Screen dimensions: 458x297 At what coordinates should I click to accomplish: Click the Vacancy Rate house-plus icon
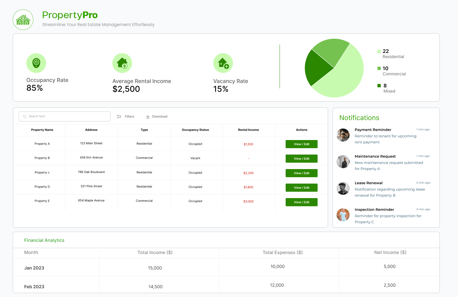(x=223, y=63)
